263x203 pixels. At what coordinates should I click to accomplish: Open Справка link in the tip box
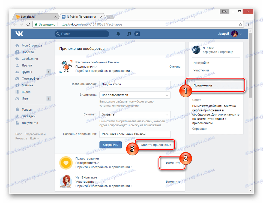[199, 129]
